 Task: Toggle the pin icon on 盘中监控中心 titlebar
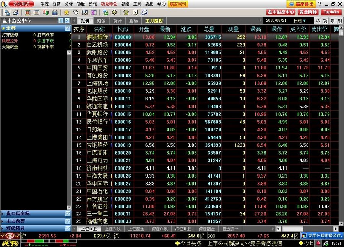[x=61, y=21]
